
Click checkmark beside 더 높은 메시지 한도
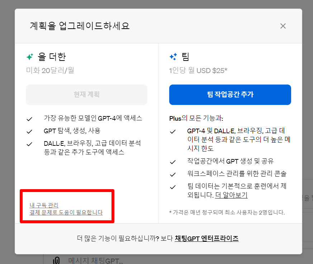click(173, 131)
